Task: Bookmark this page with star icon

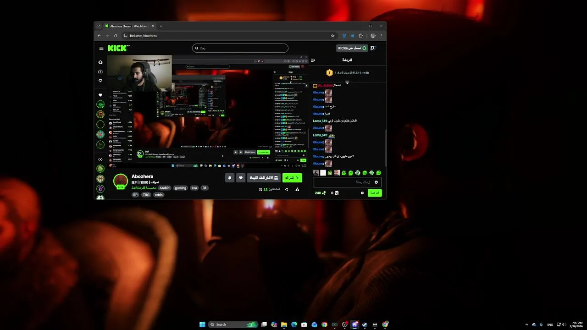Action: pyautogui.click(x=332, y=36)
